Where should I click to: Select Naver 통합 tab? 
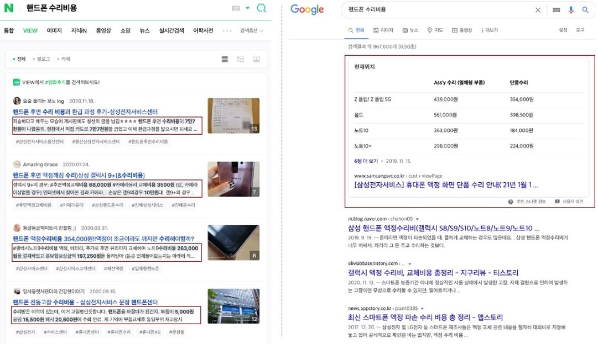click(9, 30)
